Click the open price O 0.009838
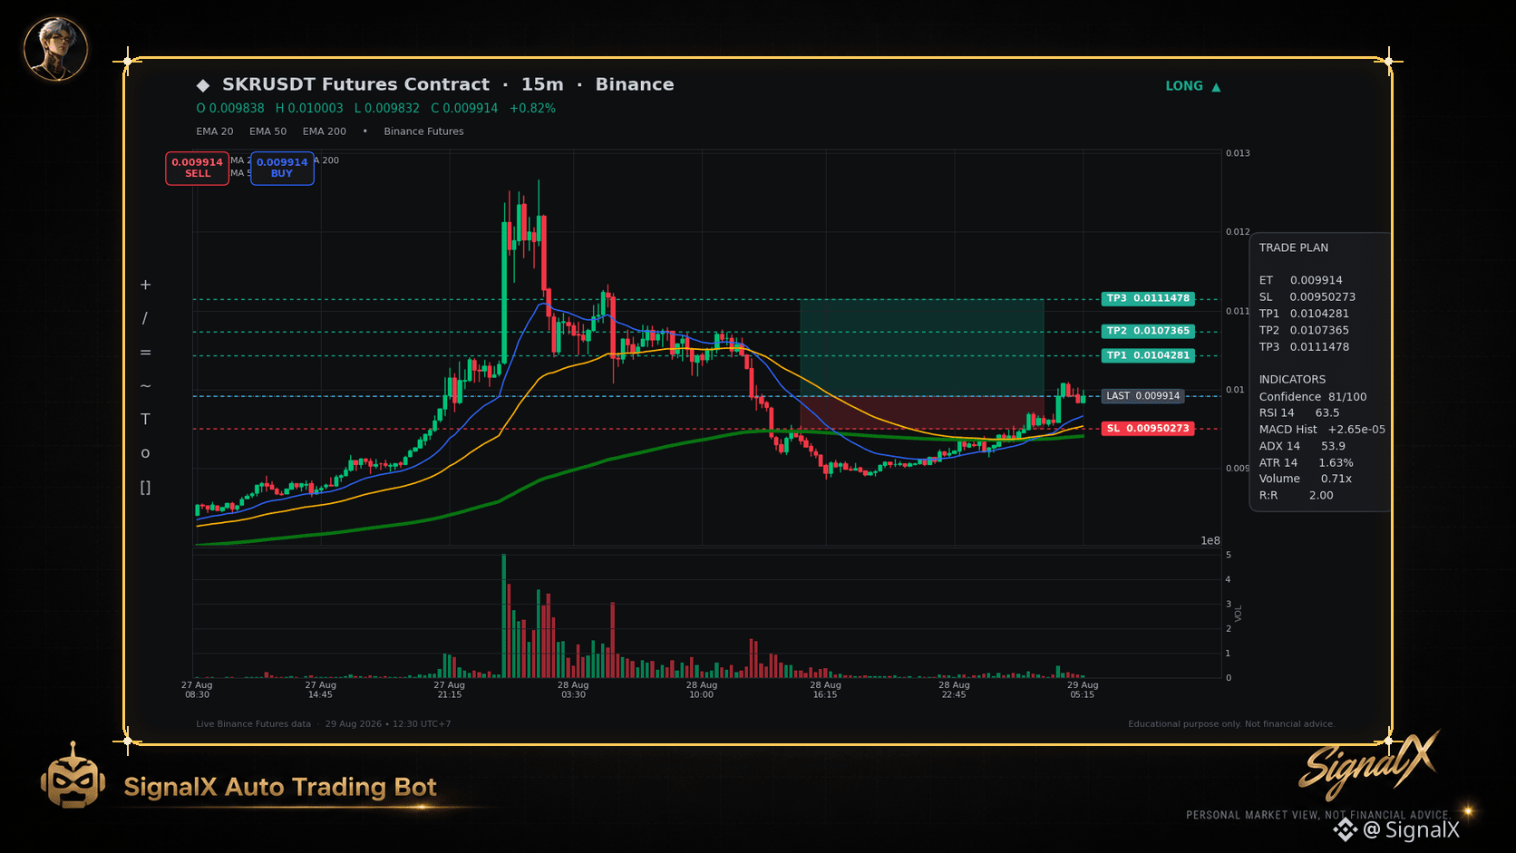1516x853 pixels. pos(230,108)
